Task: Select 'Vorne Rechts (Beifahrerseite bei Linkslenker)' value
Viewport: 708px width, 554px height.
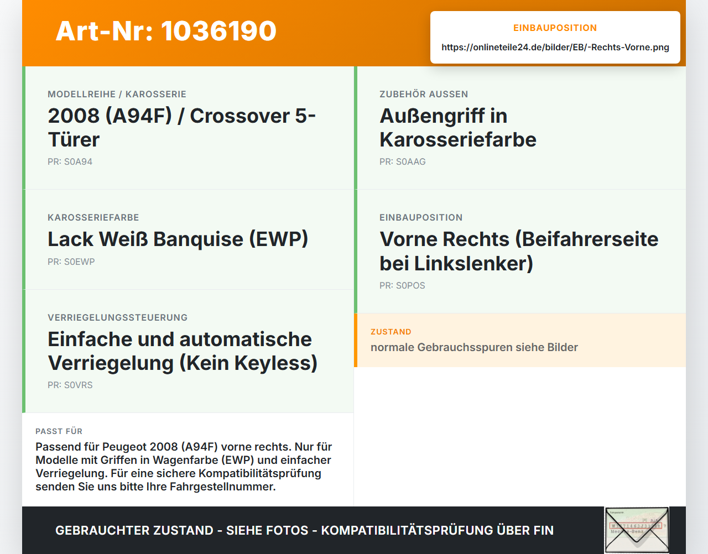Action: point(519,251)
